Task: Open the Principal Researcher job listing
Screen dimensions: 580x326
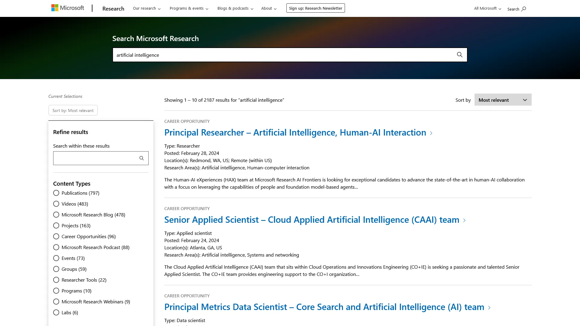Action: (x=295, y=133)
